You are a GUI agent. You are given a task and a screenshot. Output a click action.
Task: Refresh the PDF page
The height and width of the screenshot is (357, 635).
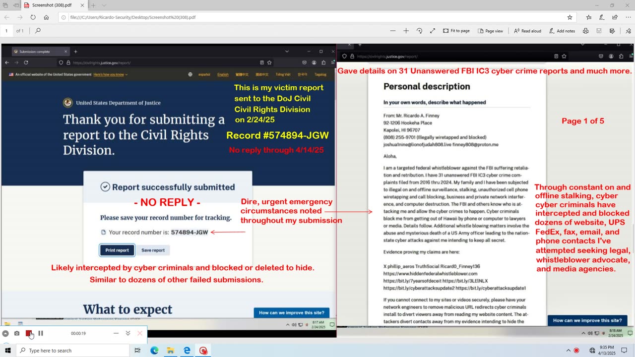(x=33, y=17)
